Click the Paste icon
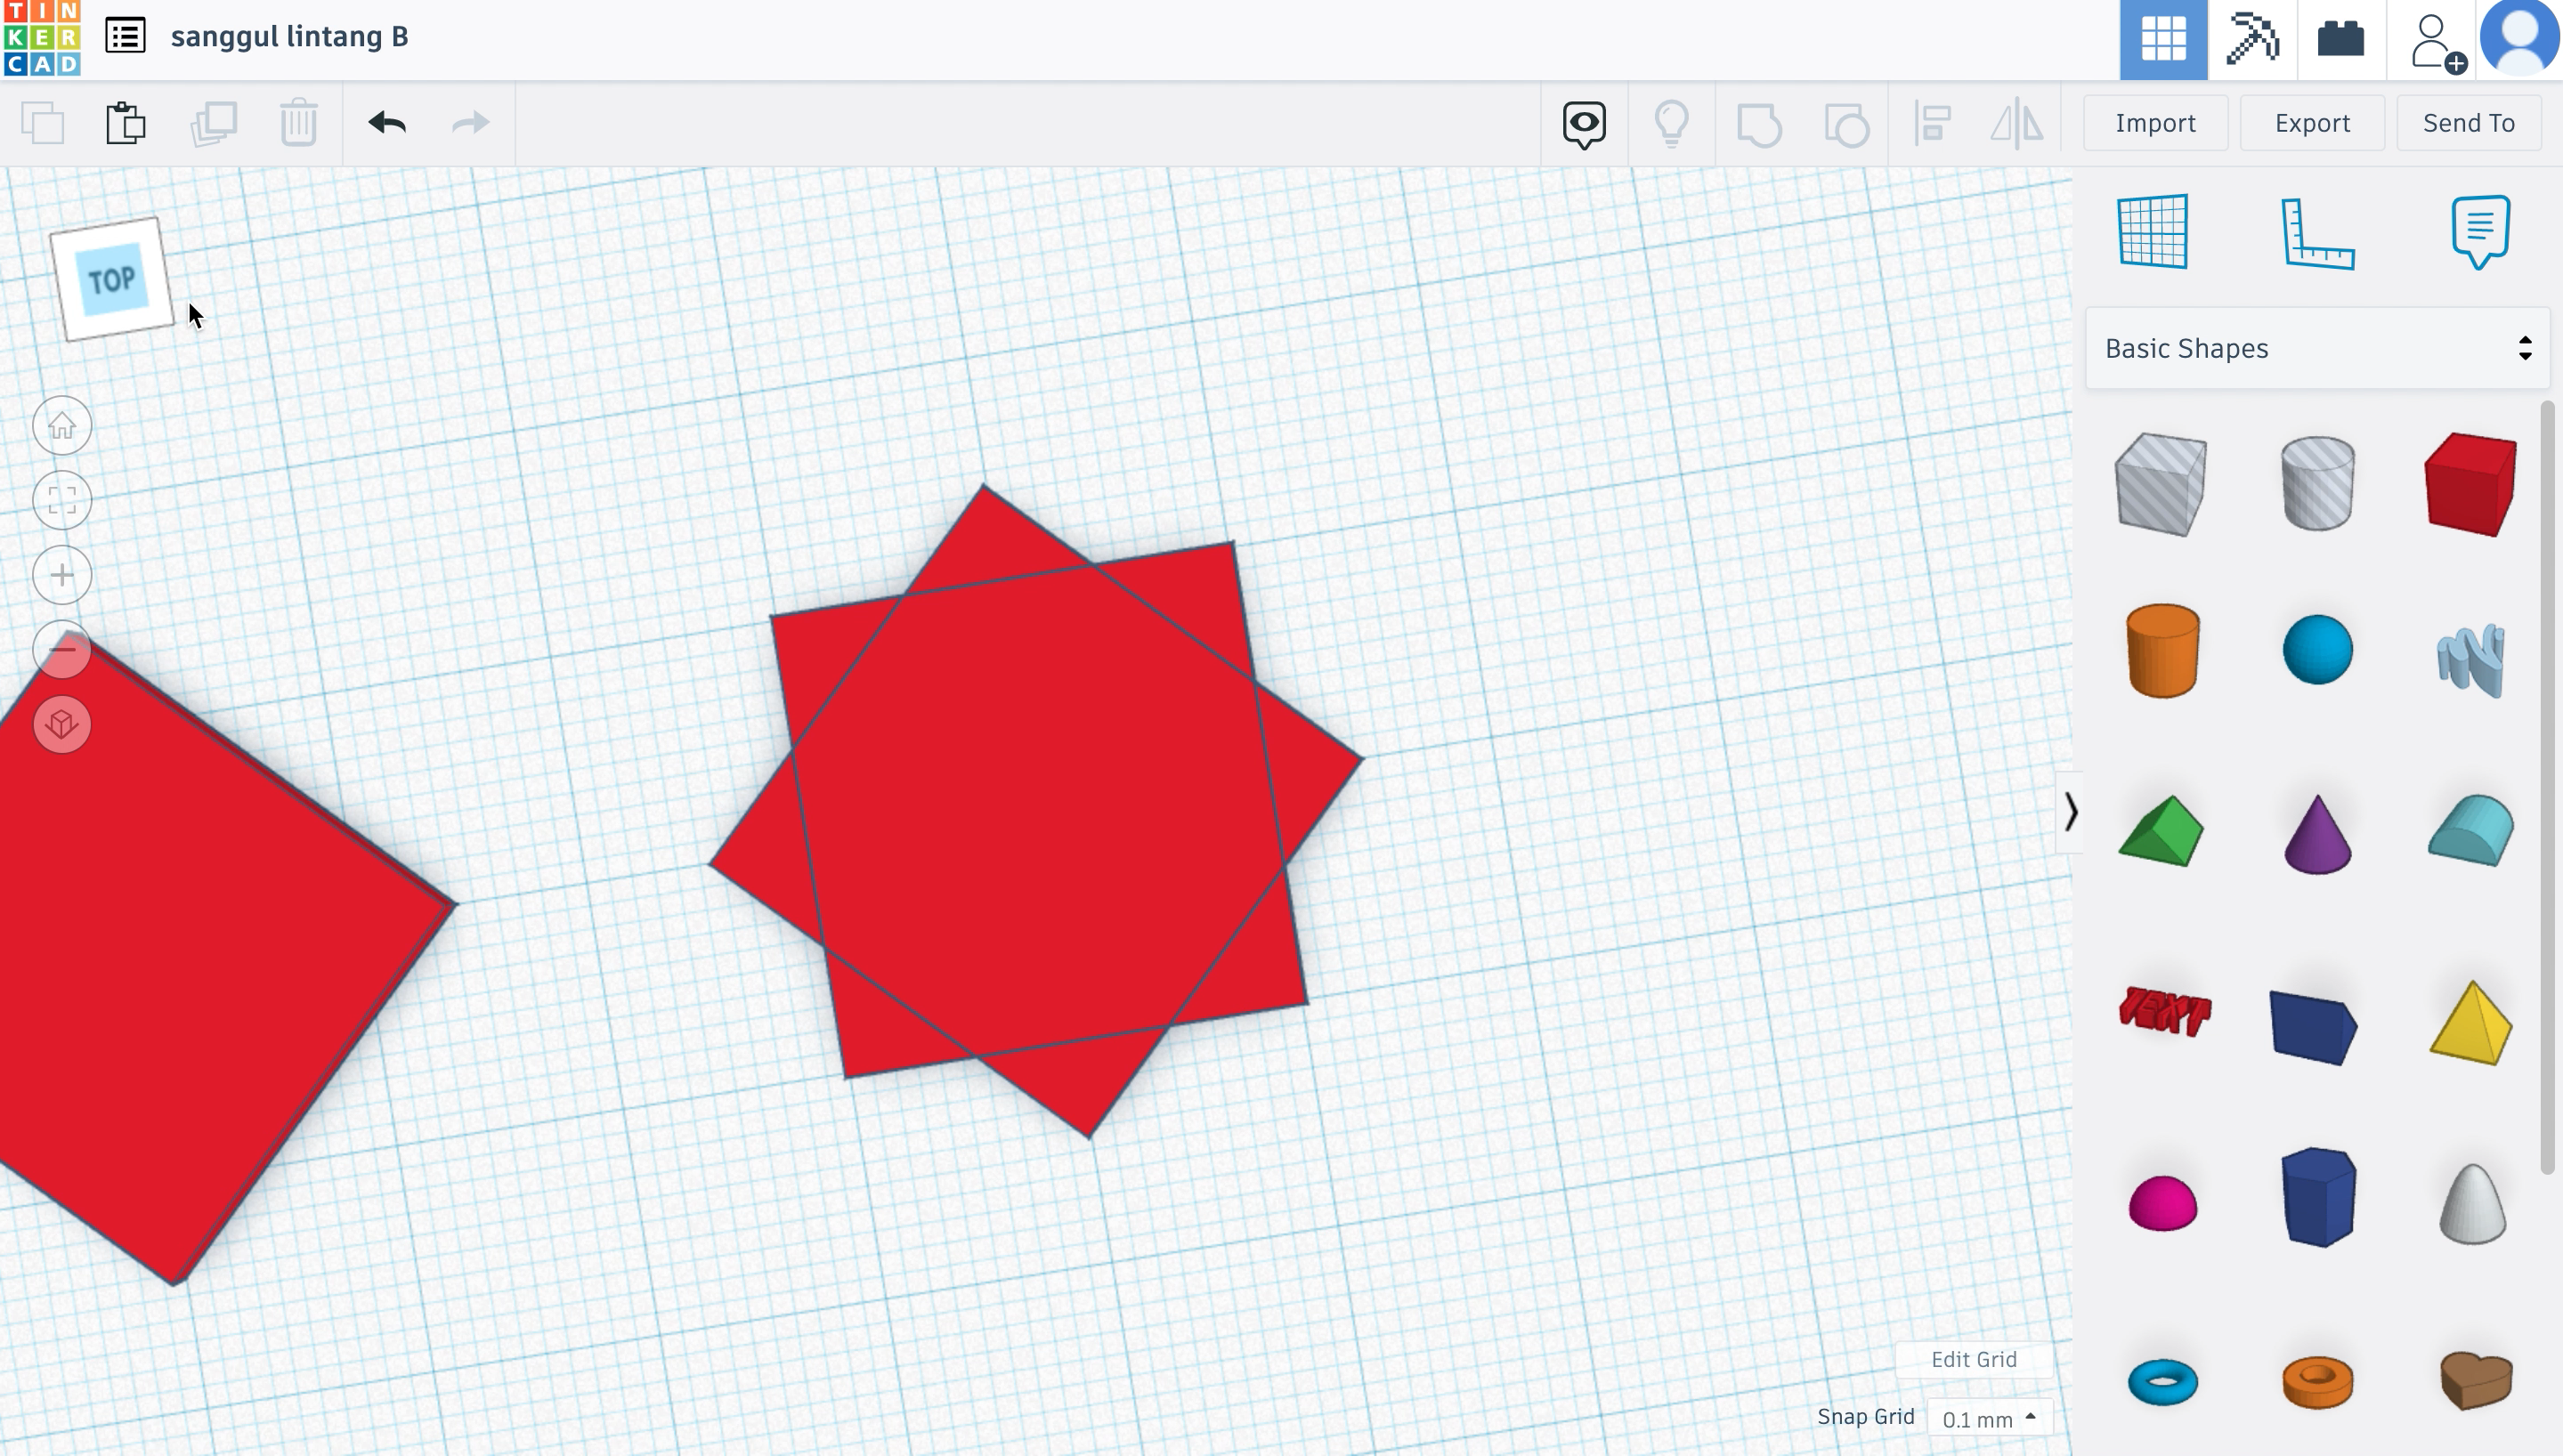 [126, 123]
